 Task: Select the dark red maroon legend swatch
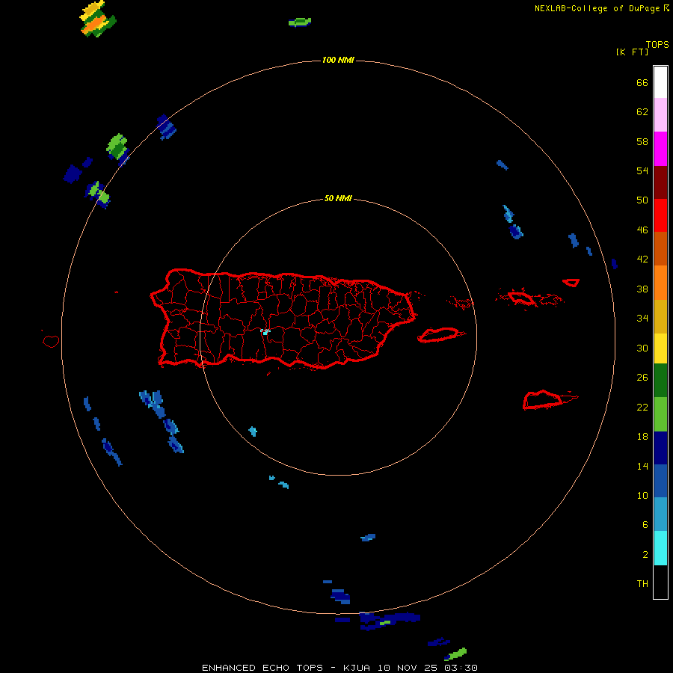coord(660,182)
